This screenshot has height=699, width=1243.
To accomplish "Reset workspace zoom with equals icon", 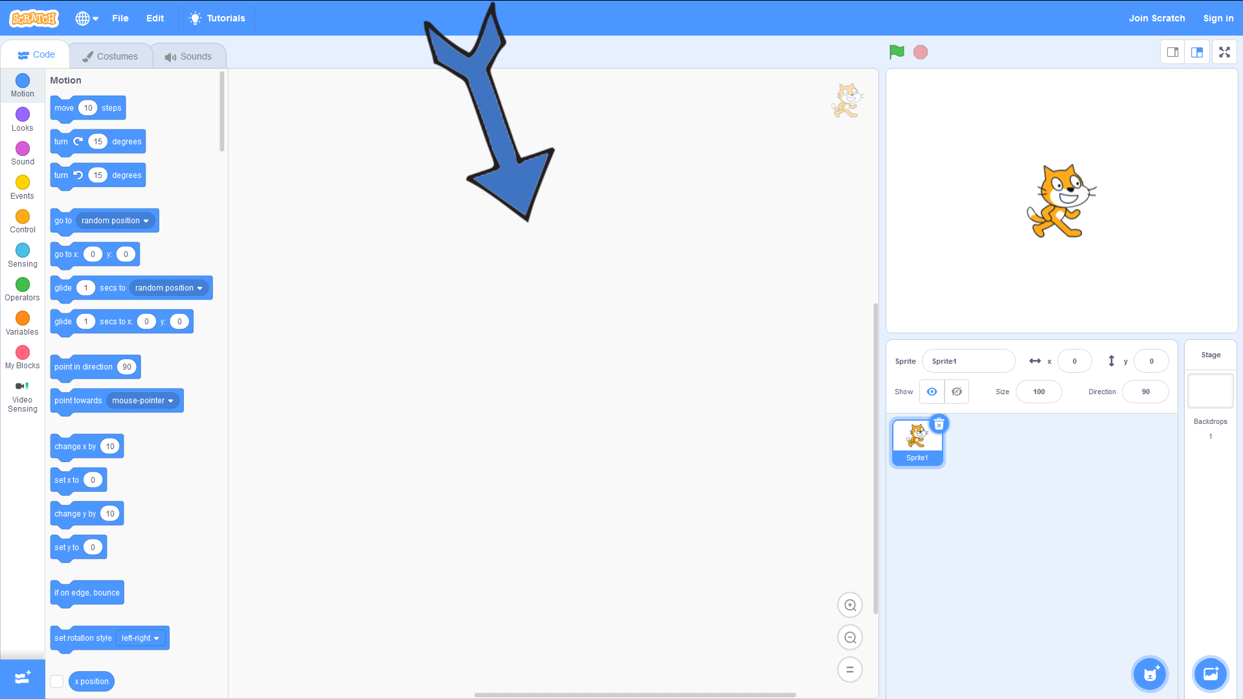I will [850, 670].
